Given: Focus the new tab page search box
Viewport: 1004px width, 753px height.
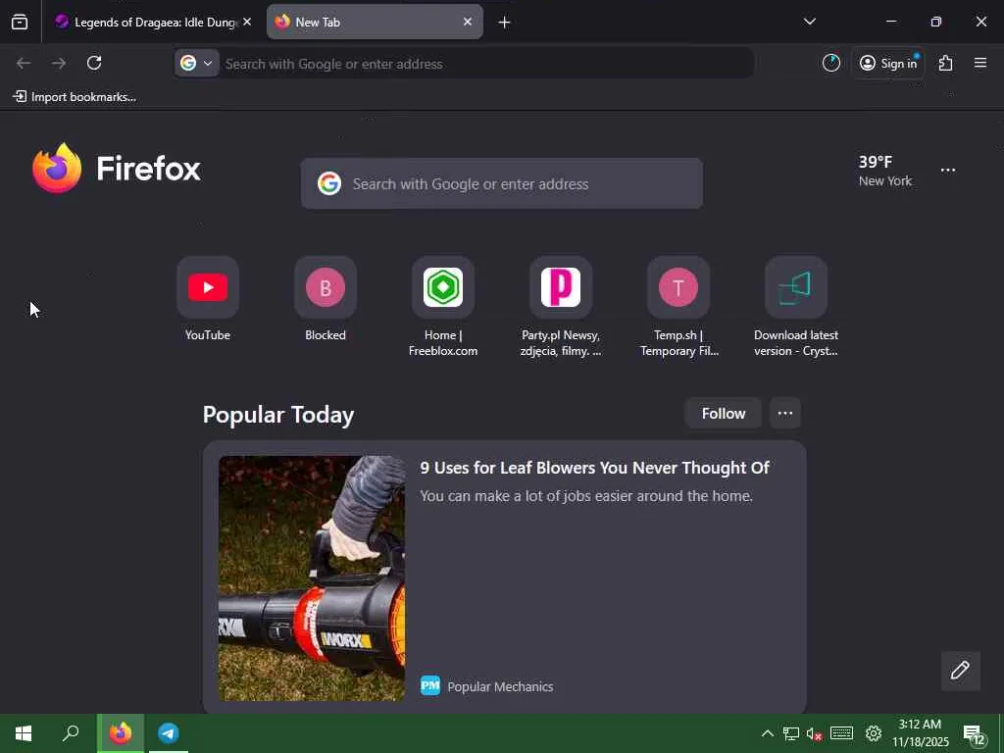Looking at the screenshot, I should coord(502,183).
